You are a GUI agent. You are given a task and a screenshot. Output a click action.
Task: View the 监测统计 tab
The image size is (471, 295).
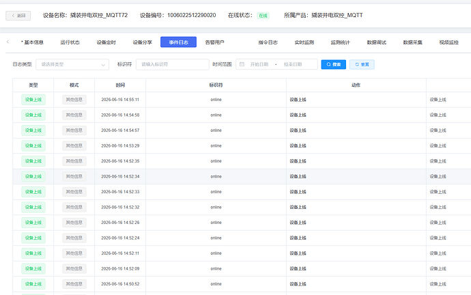pyautogui.click(x=341, y=42)
